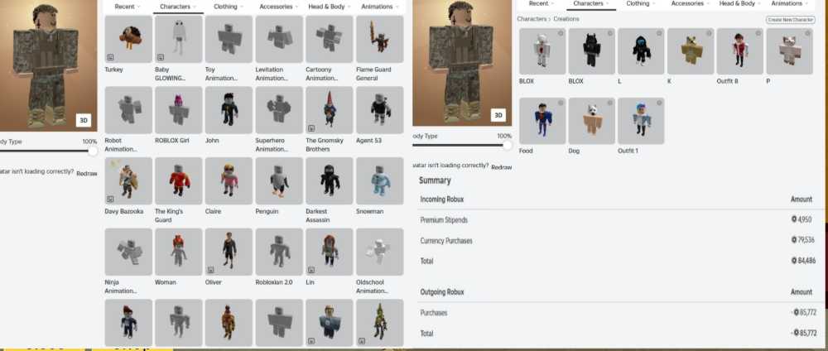Equip the Davy Bazooka character
This screenshot has height=351, width=828.
(x=128, y=180)
